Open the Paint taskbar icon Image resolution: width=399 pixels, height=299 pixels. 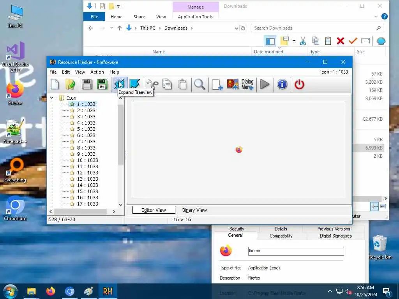coord(88,291)
